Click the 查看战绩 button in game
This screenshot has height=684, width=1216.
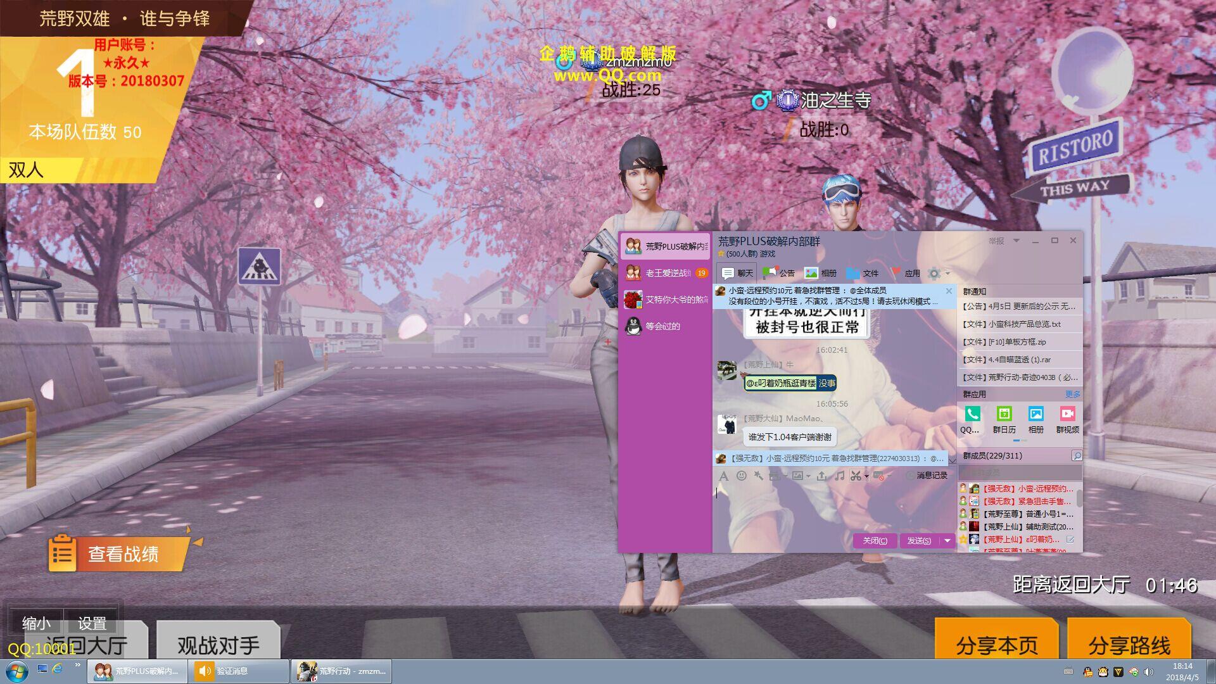[119, 554]
